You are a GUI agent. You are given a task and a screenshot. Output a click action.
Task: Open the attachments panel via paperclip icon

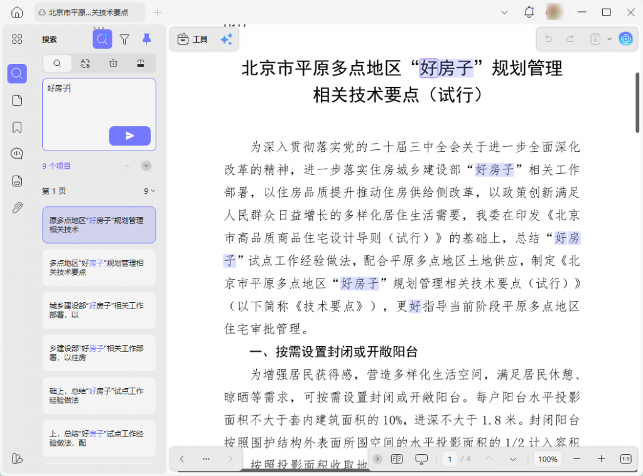coord(16,207)
